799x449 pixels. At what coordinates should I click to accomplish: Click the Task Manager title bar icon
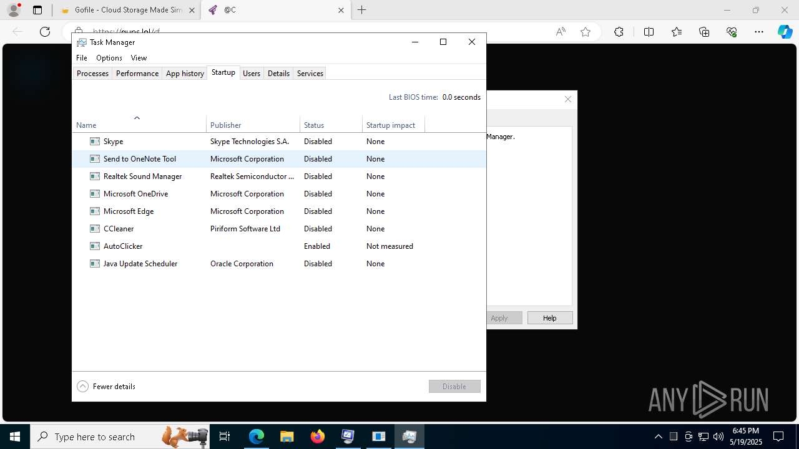pyautogui.click(x=82, y=42)
